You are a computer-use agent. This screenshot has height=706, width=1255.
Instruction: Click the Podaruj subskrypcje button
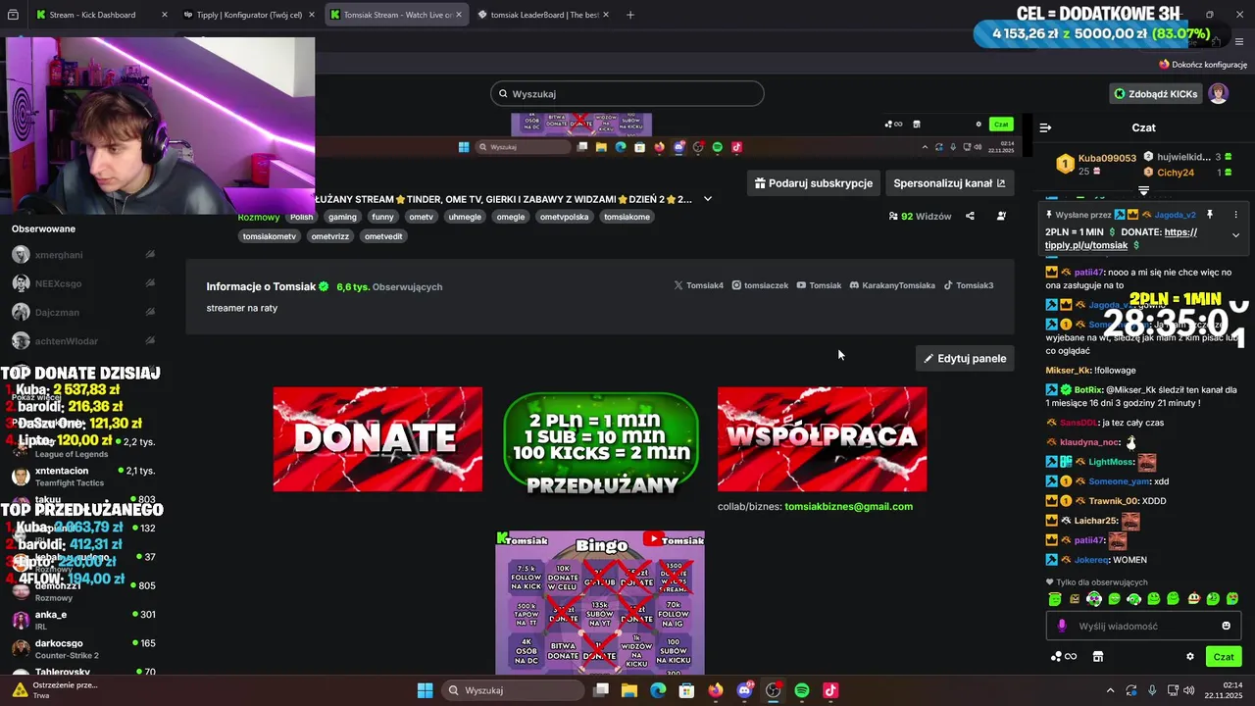[814, 182]
